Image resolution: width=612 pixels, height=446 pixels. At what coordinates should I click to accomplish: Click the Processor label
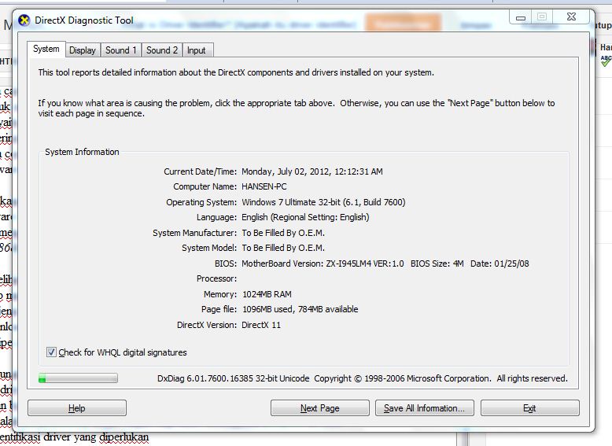[216, 278]
